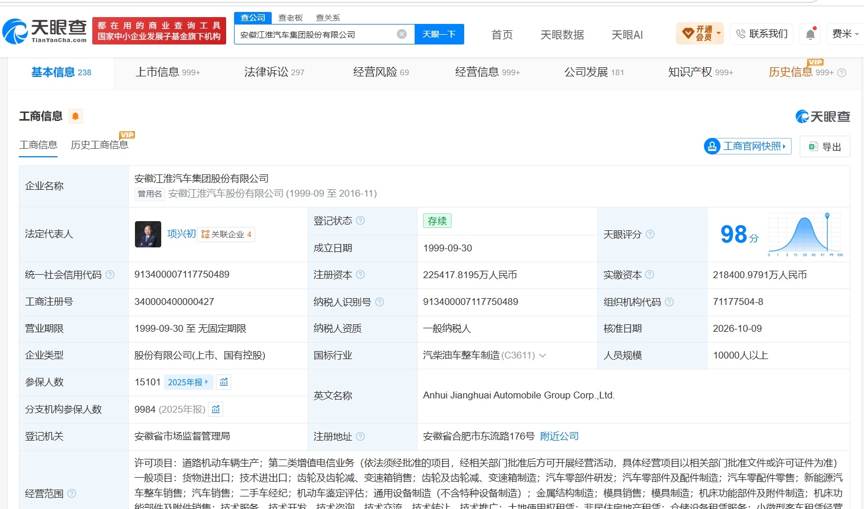The image size is (864, 509).
Task: Switch to 经营风险 tab
Action: pos(381,72)
